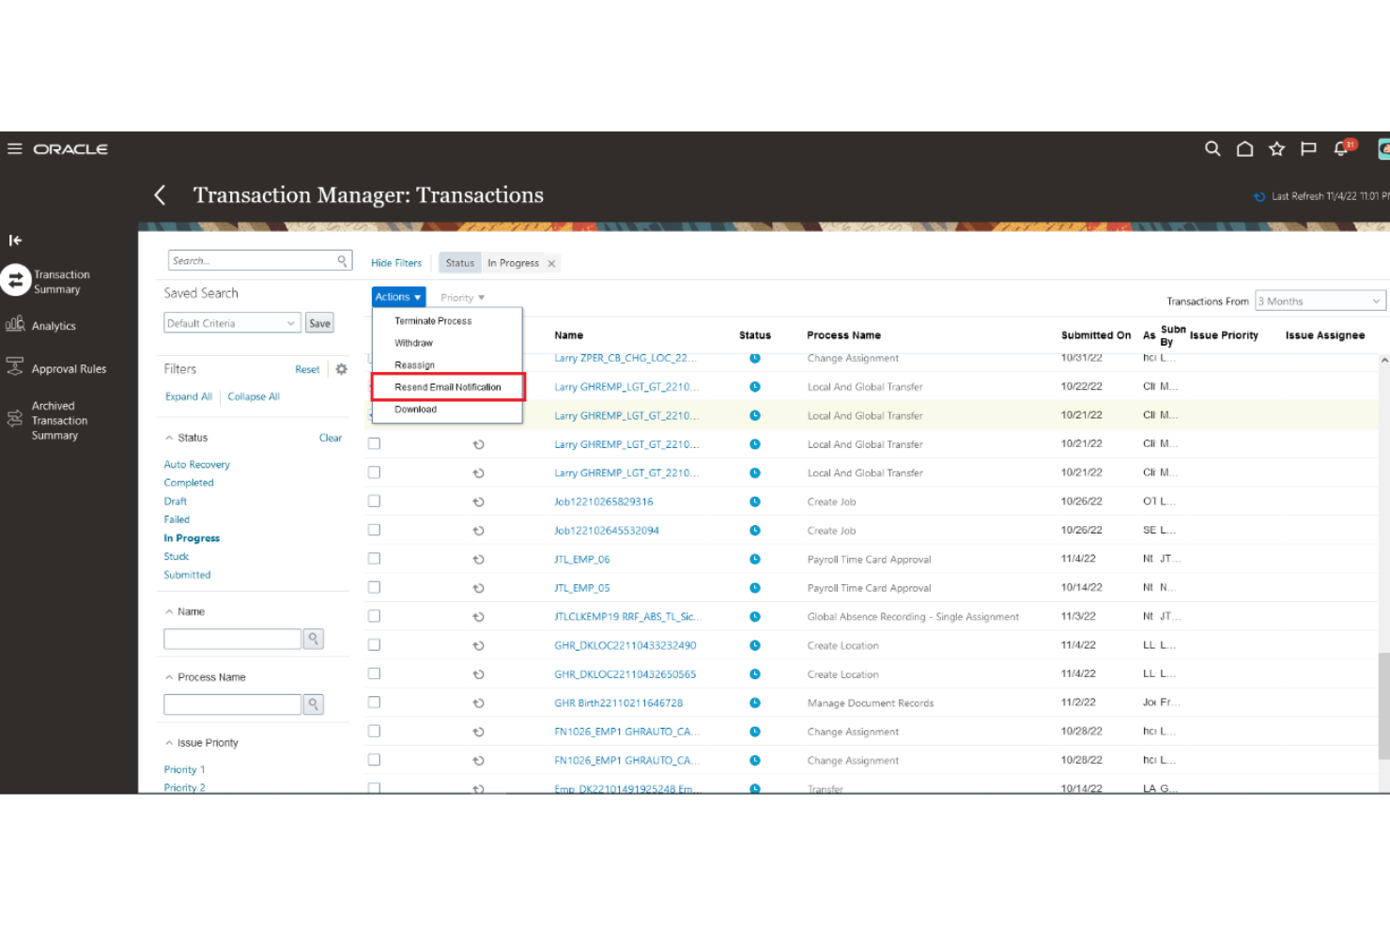Viewport: 1390px width, 927px height.
Task: Choose Resend Email Notification from Actions menu
Action: 448,386
